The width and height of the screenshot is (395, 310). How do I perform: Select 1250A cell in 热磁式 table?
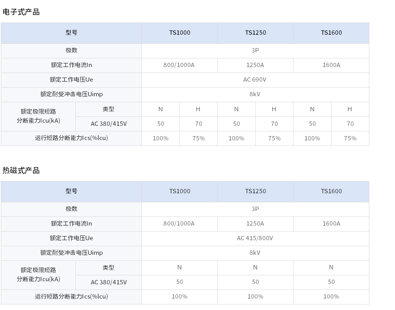pyautogui.click(x=255, y=224)
